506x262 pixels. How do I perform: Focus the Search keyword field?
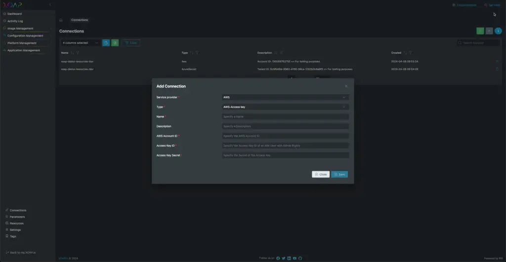pyautogui.click(x=478, y=42)
